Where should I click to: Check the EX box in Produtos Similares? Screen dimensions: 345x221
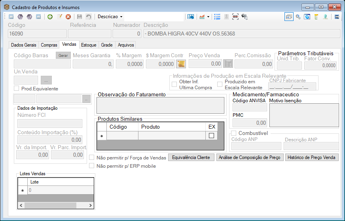211,136
